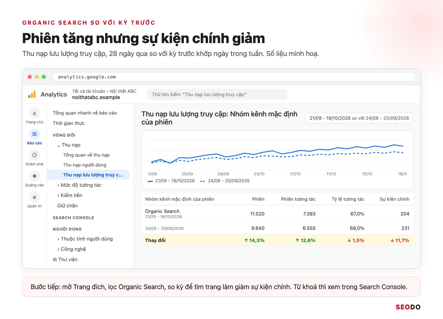Screen dimensions: 443x319
Task: Click the browser address bar
Action: [x=234, y=77]
